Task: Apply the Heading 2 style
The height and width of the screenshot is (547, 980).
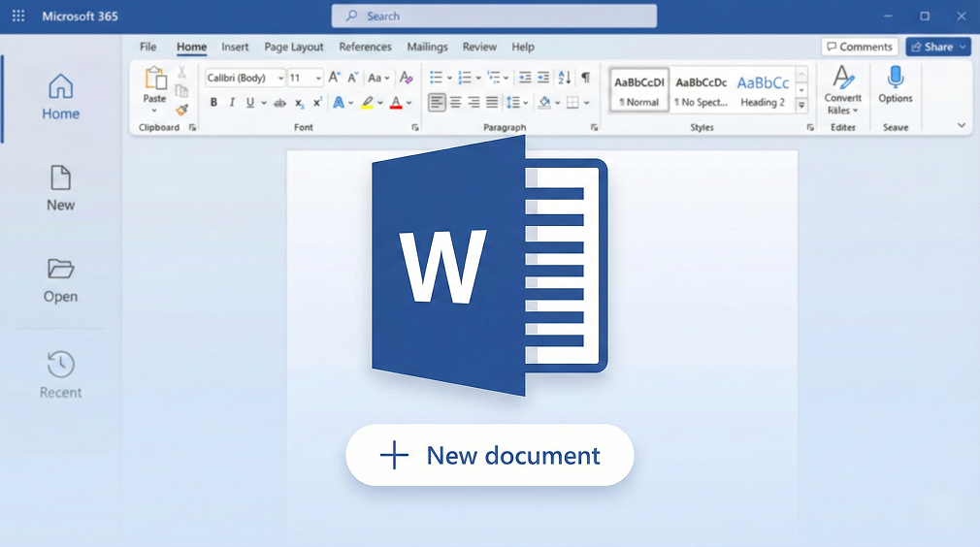Action: point(763,90)
